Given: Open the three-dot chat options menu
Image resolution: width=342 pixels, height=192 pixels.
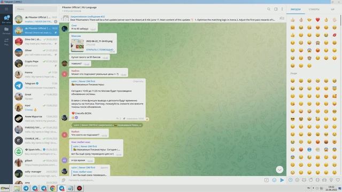Looking at the screenshot, I should click(x=282, y=9).
